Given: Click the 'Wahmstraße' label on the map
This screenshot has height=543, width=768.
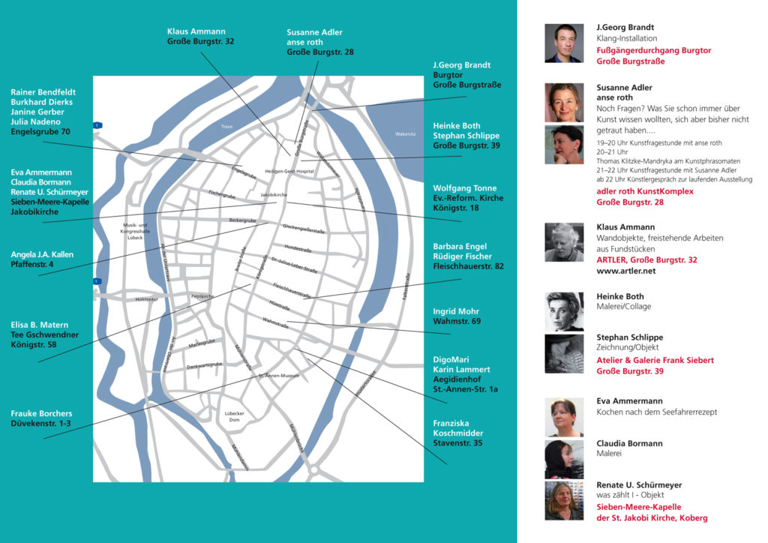Looking at the screenshot, I should tap(275, 322).
